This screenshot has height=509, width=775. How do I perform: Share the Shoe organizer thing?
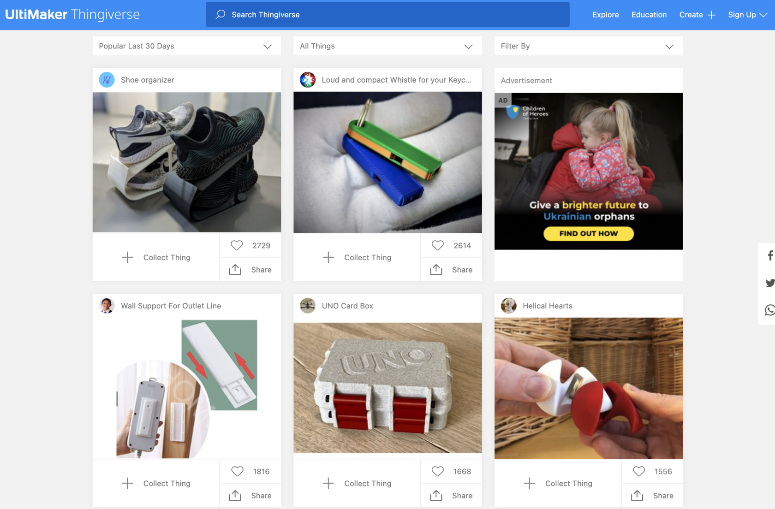click(250, 270)
